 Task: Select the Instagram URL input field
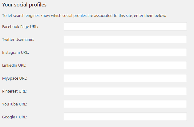[x=125, y=52]
